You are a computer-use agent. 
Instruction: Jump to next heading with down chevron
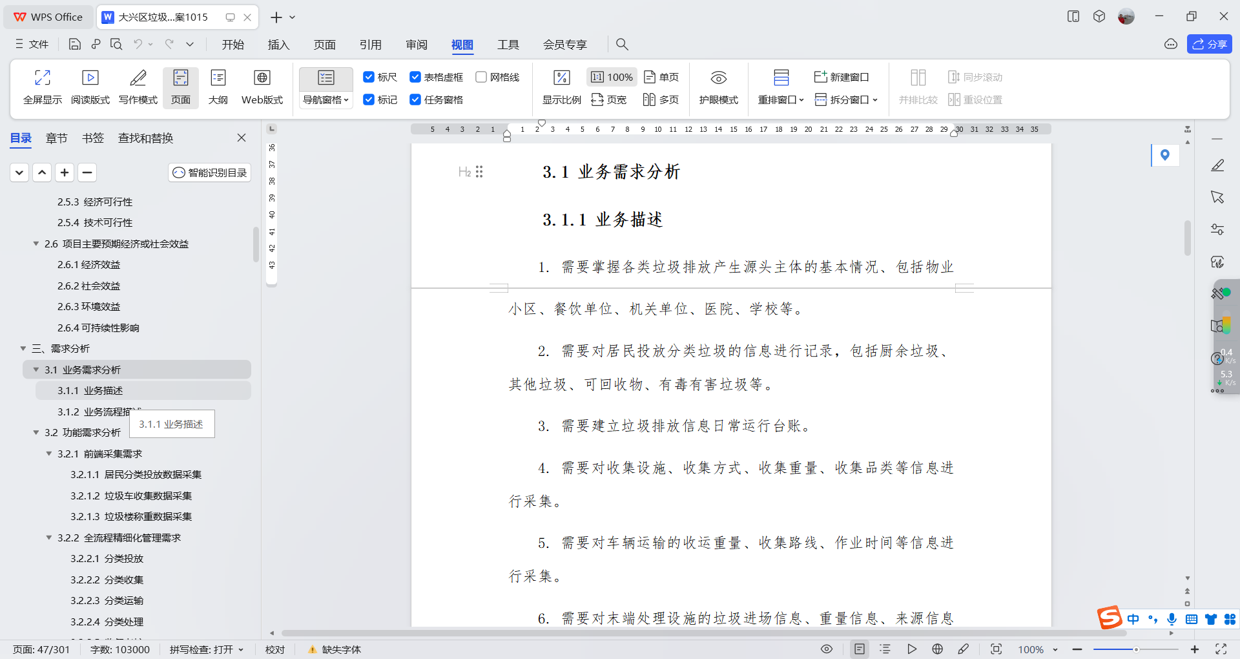[19, 173]
